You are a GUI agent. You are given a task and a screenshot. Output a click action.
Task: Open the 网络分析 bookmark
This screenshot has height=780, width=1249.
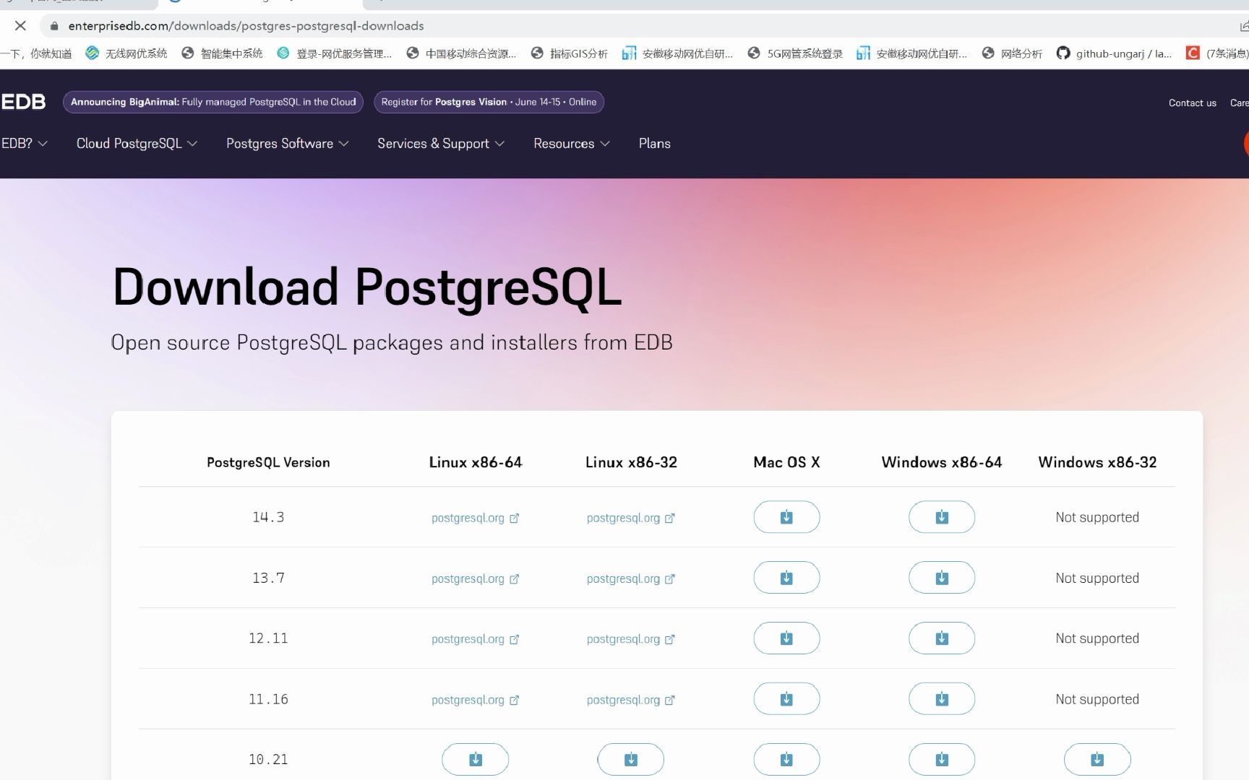pos(1012,53)
